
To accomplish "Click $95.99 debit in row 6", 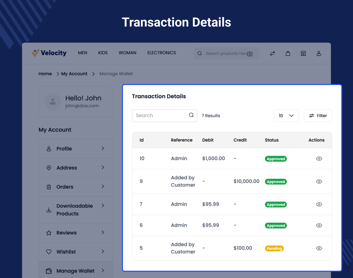I will coord(211,225).
